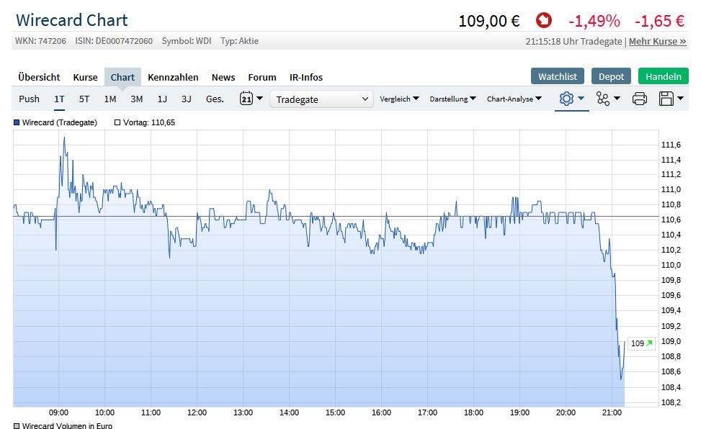This screenshot has height=429, width=701.
Task: Go to the Forum tab
Action: (262, 77)
